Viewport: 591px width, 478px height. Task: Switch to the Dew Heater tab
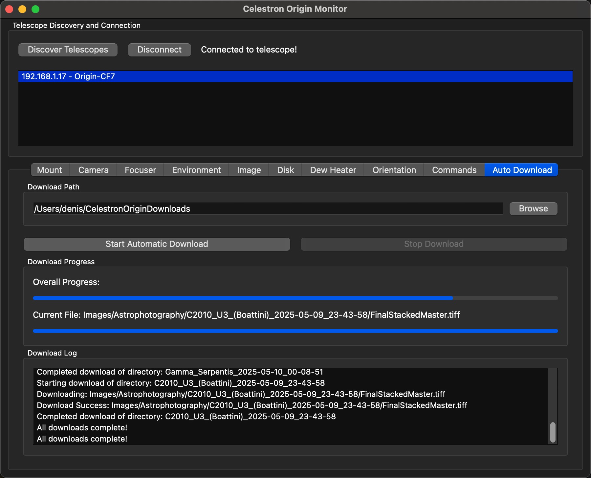[333, 170]
